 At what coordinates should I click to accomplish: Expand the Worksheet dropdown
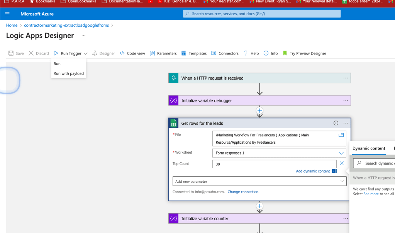(x=341, y=153)
